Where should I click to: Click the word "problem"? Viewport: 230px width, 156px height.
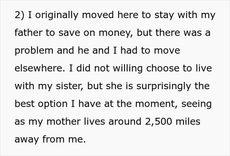[x=34, y=51]
